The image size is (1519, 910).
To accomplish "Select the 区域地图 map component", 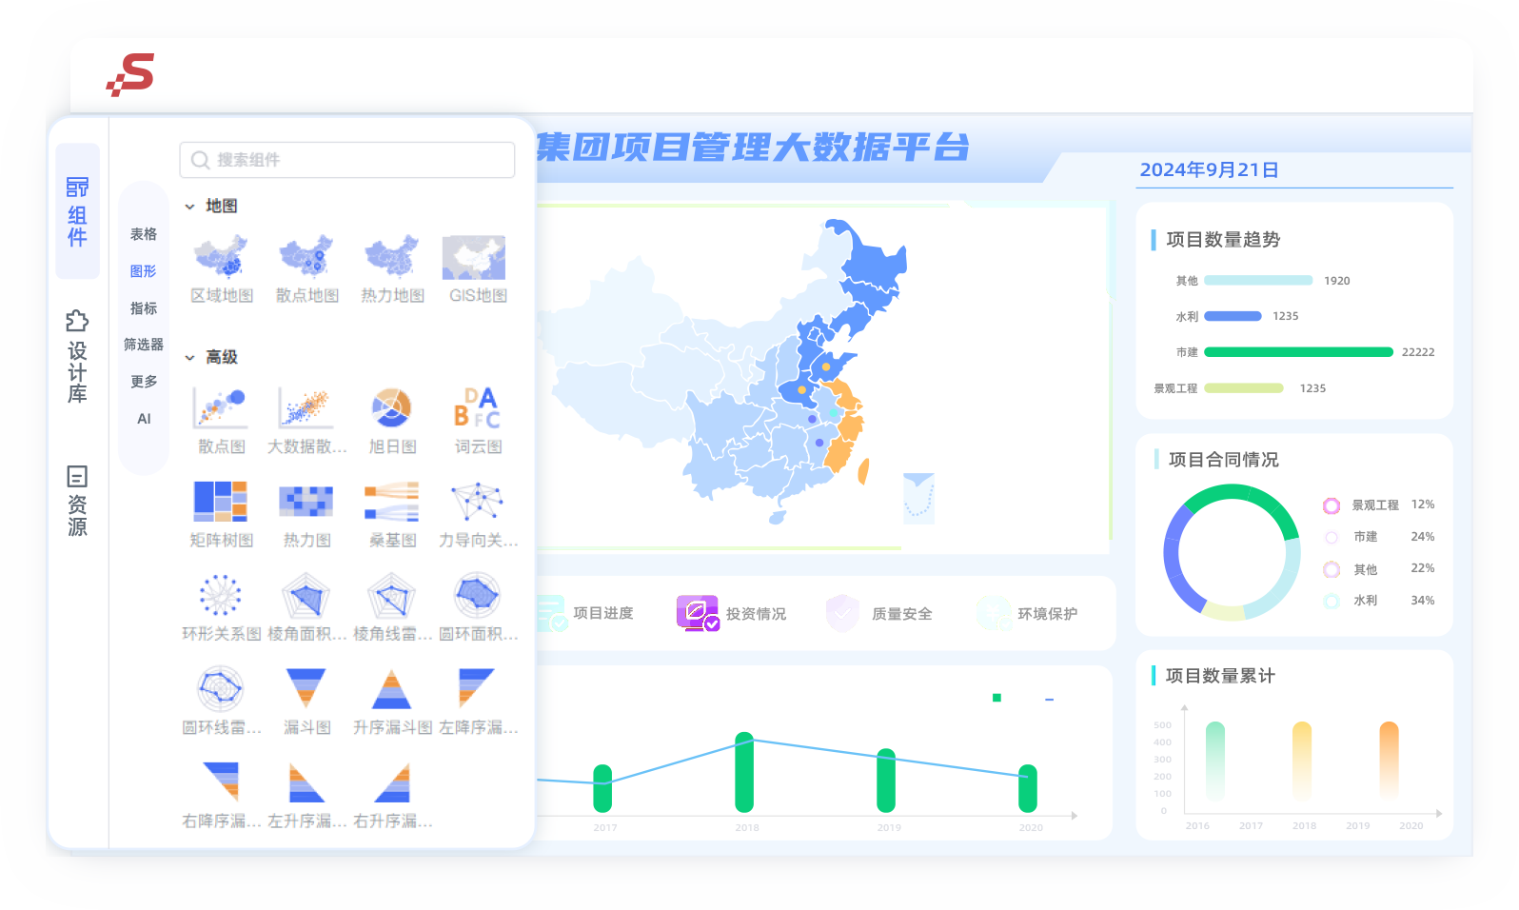I will 221,257.
